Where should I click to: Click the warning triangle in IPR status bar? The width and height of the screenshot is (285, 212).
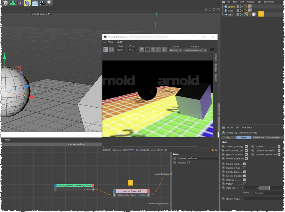click(213, 150)
